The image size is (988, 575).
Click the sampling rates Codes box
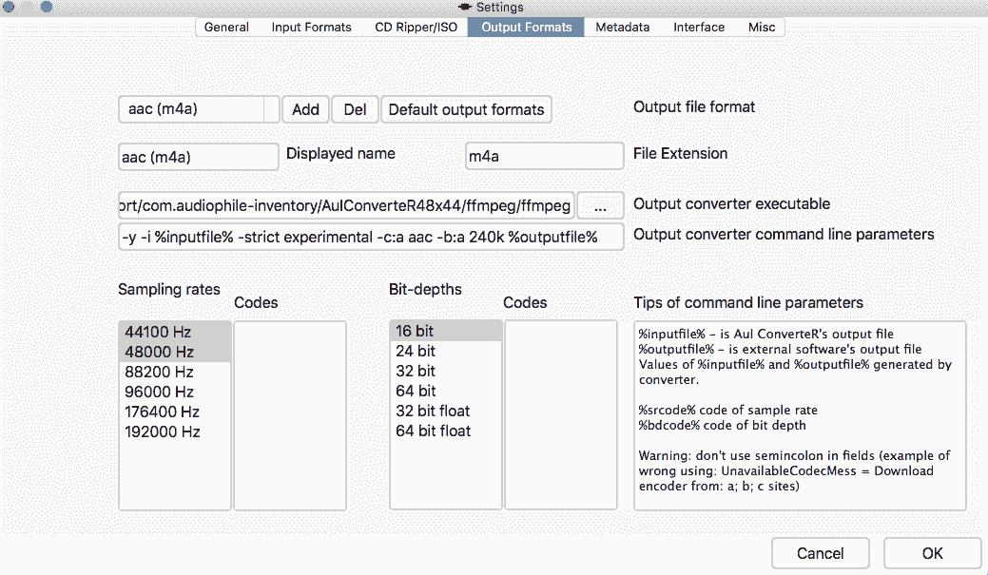(x=290, y=415)
